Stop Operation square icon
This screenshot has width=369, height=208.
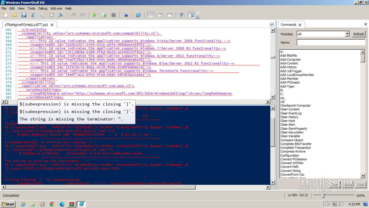coord(113,15)
